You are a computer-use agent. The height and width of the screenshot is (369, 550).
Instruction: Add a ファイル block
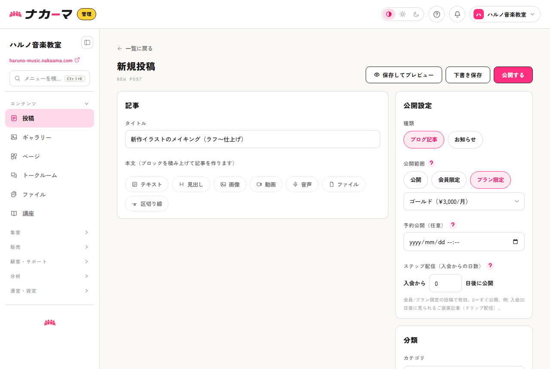point(343,184)
